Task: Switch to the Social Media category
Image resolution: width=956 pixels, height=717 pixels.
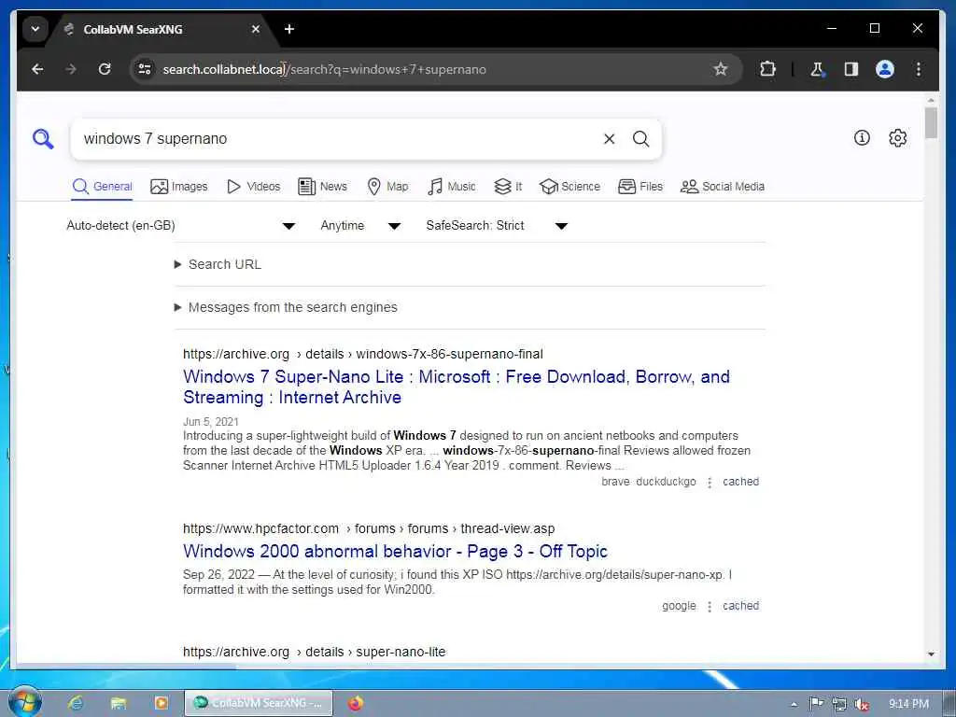Action: (x=723, y=187)
